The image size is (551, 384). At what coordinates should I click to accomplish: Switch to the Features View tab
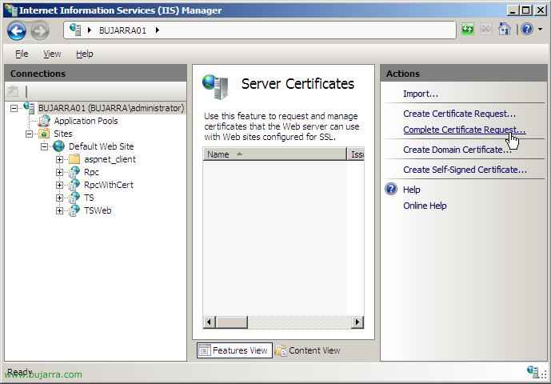pos(234,350)
